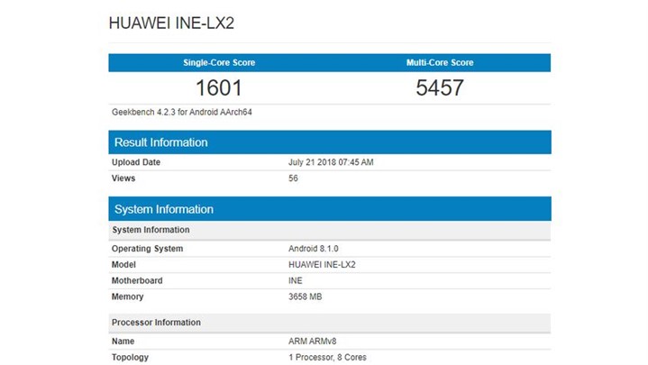Click the Result Information blue header
The image size is (648, 365).
pos(160,142)
